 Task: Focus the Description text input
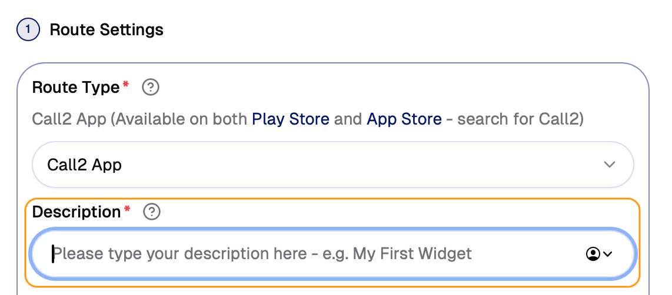pos(312,254)
